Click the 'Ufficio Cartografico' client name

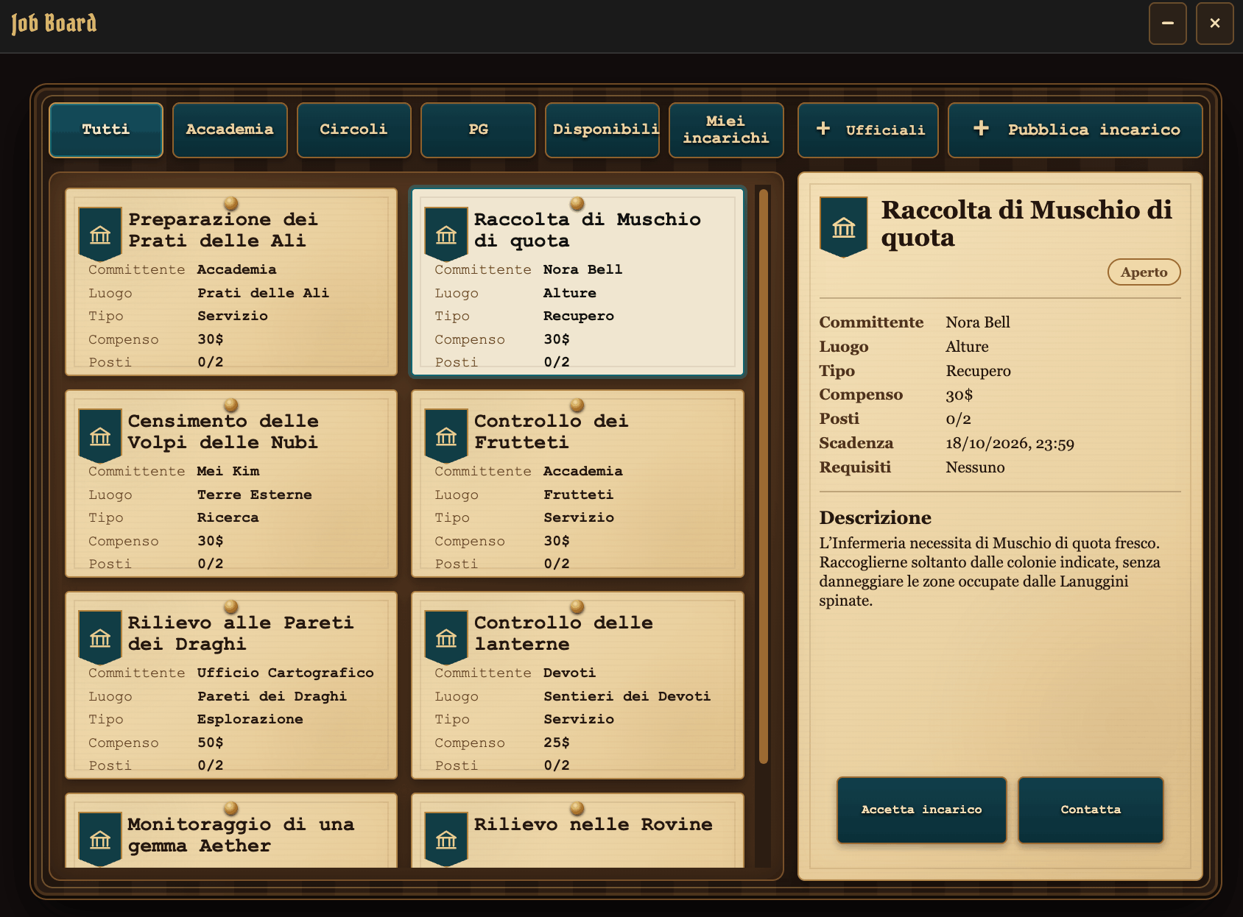pos(286,673)
